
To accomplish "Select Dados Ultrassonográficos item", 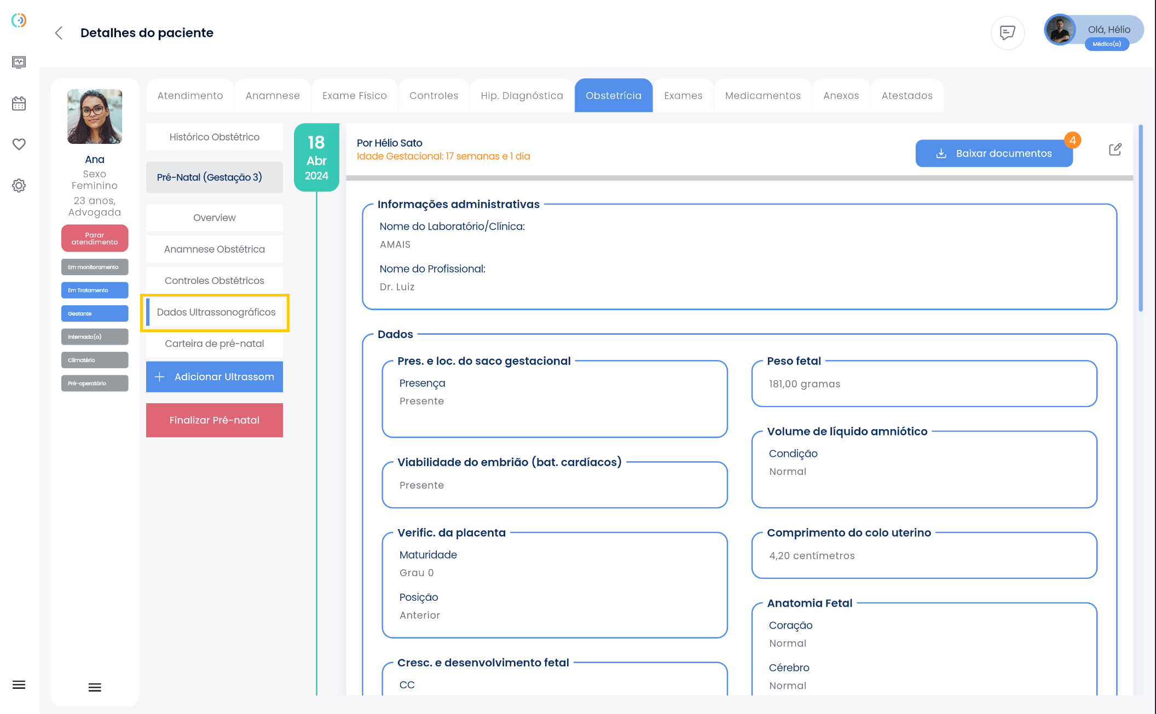I will [215, 312].
